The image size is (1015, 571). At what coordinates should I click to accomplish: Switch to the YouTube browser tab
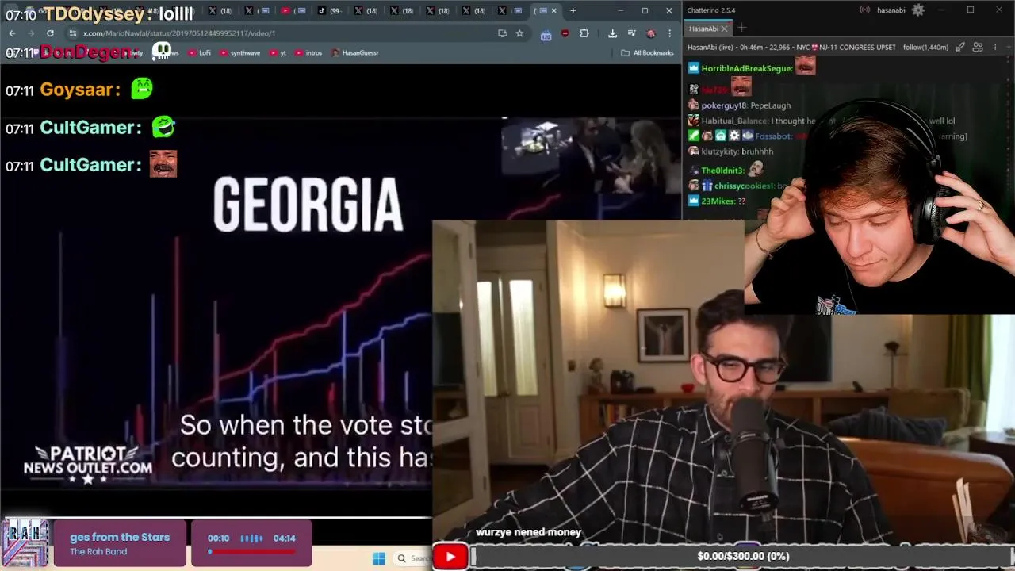[x=293, y=10]
